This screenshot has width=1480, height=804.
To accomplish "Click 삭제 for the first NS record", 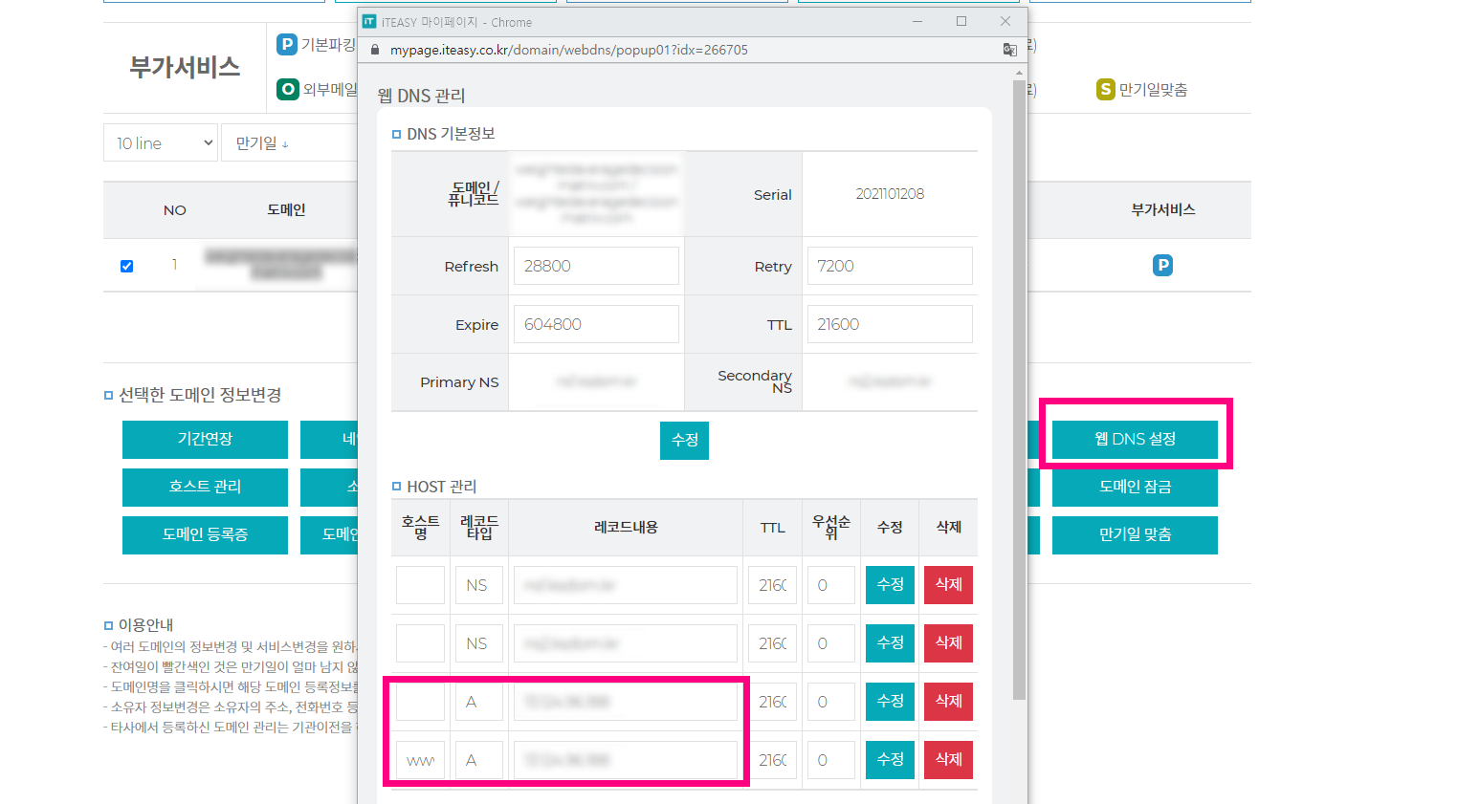I will coord(948,584).
